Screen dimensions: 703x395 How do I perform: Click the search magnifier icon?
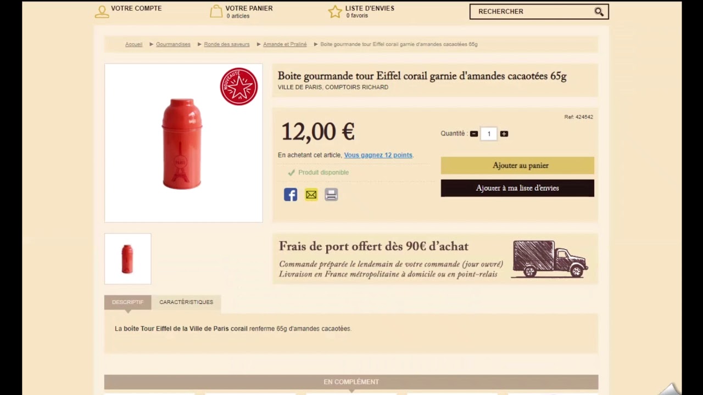(x=599, y=12)
